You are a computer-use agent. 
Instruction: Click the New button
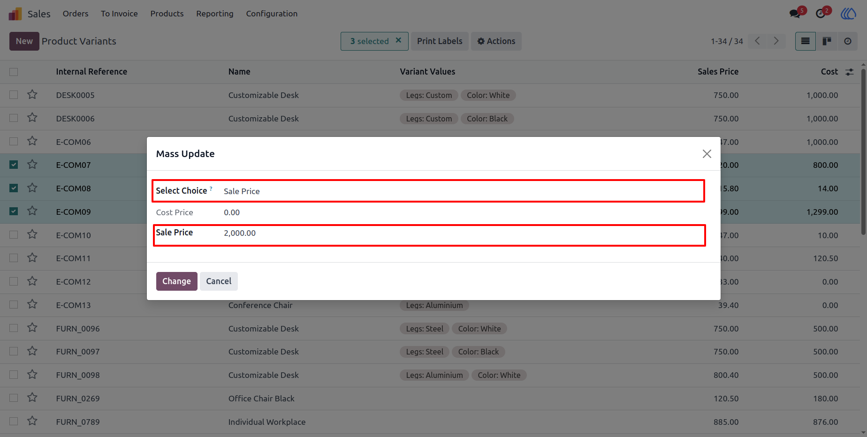click(x=24, y=41)
